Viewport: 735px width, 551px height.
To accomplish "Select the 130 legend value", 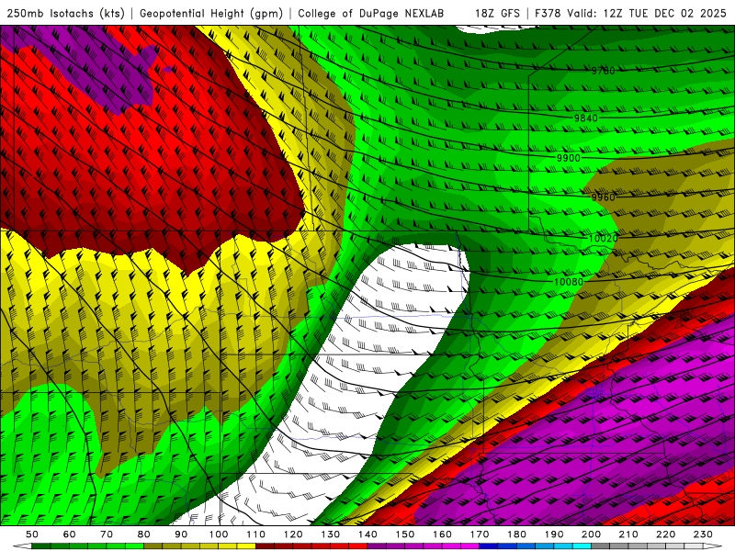I will pos(331,534).
